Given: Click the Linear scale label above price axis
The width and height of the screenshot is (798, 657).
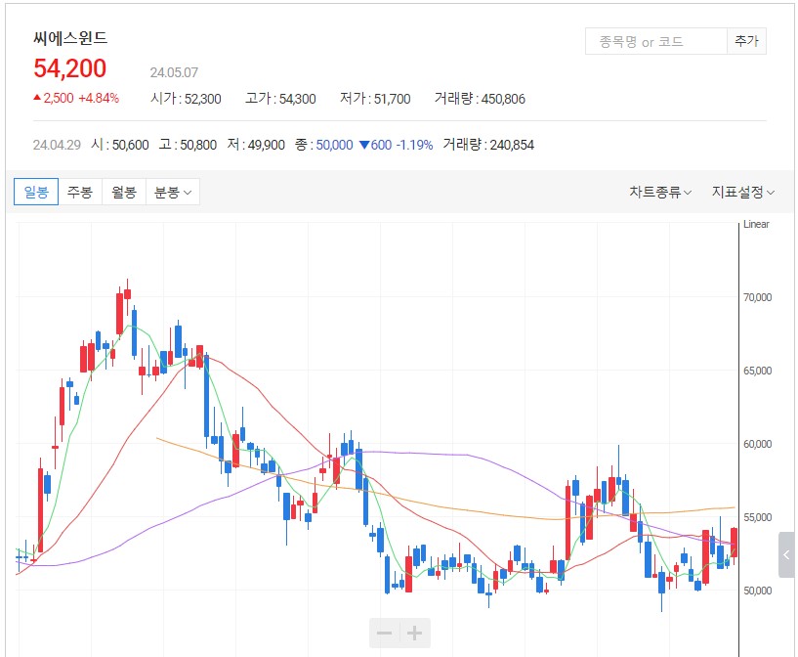Looking at the screenshot, I should click(x=756, y=224).
